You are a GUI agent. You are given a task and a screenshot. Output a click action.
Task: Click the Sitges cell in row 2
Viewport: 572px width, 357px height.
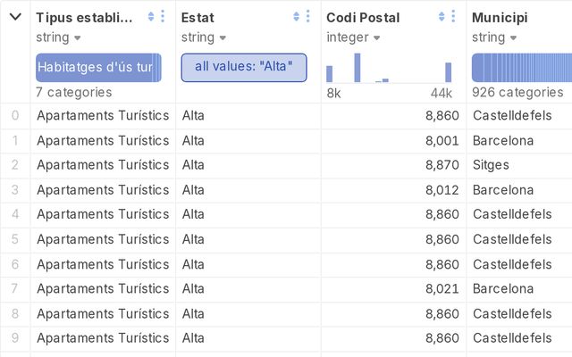click(491, 165)
